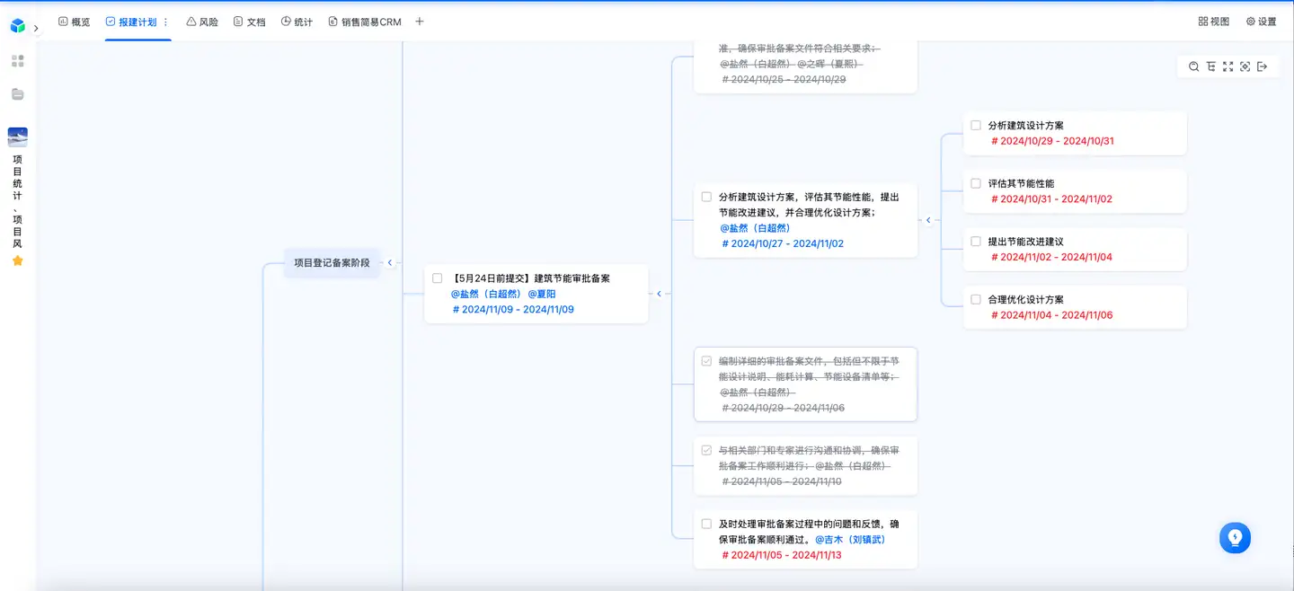The image size is (1294, 591).
Task: Check the 合理优化设计方案 subtask checkbox
Action: [976, 299]
